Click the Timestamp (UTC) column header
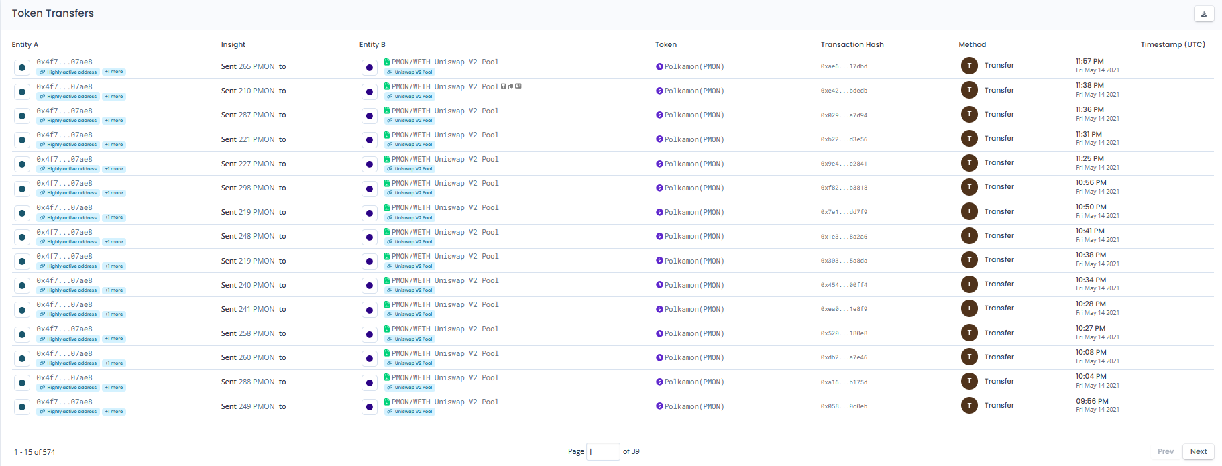 tap(1173, 45)
